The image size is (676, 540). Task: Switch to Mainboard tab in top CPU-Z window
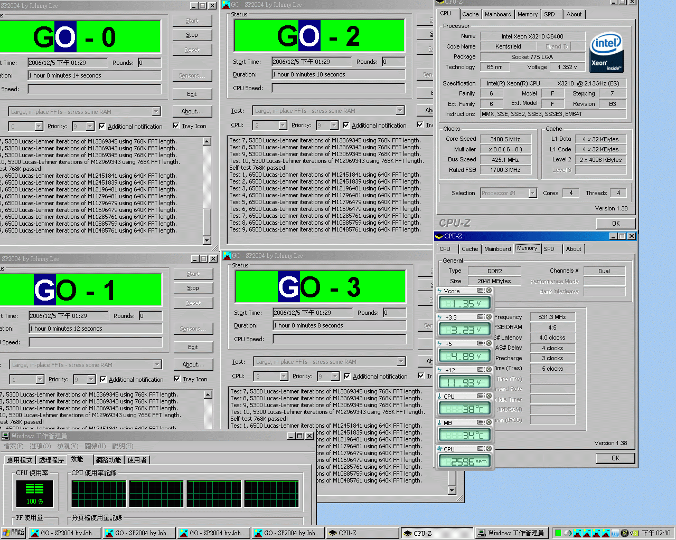[x=498, y=15]
